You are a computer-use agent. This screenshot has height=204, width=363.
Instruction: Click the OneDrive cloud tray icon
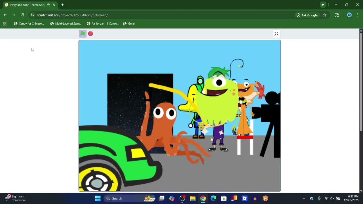(312, 198)
